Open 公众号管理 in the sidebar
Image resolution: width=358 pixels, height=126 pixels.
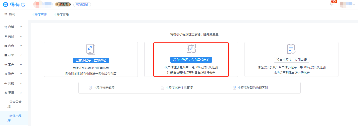[x=16, y=104]
